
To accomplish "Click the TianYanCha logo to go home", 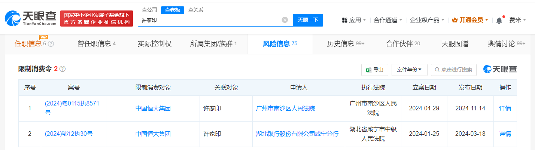I will point(31,18).
